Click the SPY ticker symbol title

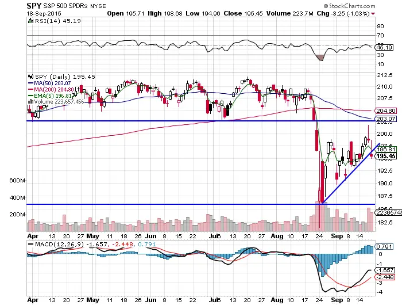point(34,5)
